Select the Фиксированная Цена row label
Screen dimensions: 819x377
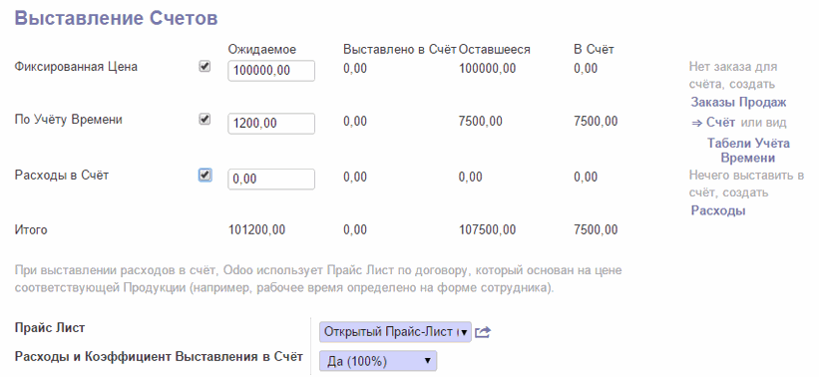tap(76, 67)
